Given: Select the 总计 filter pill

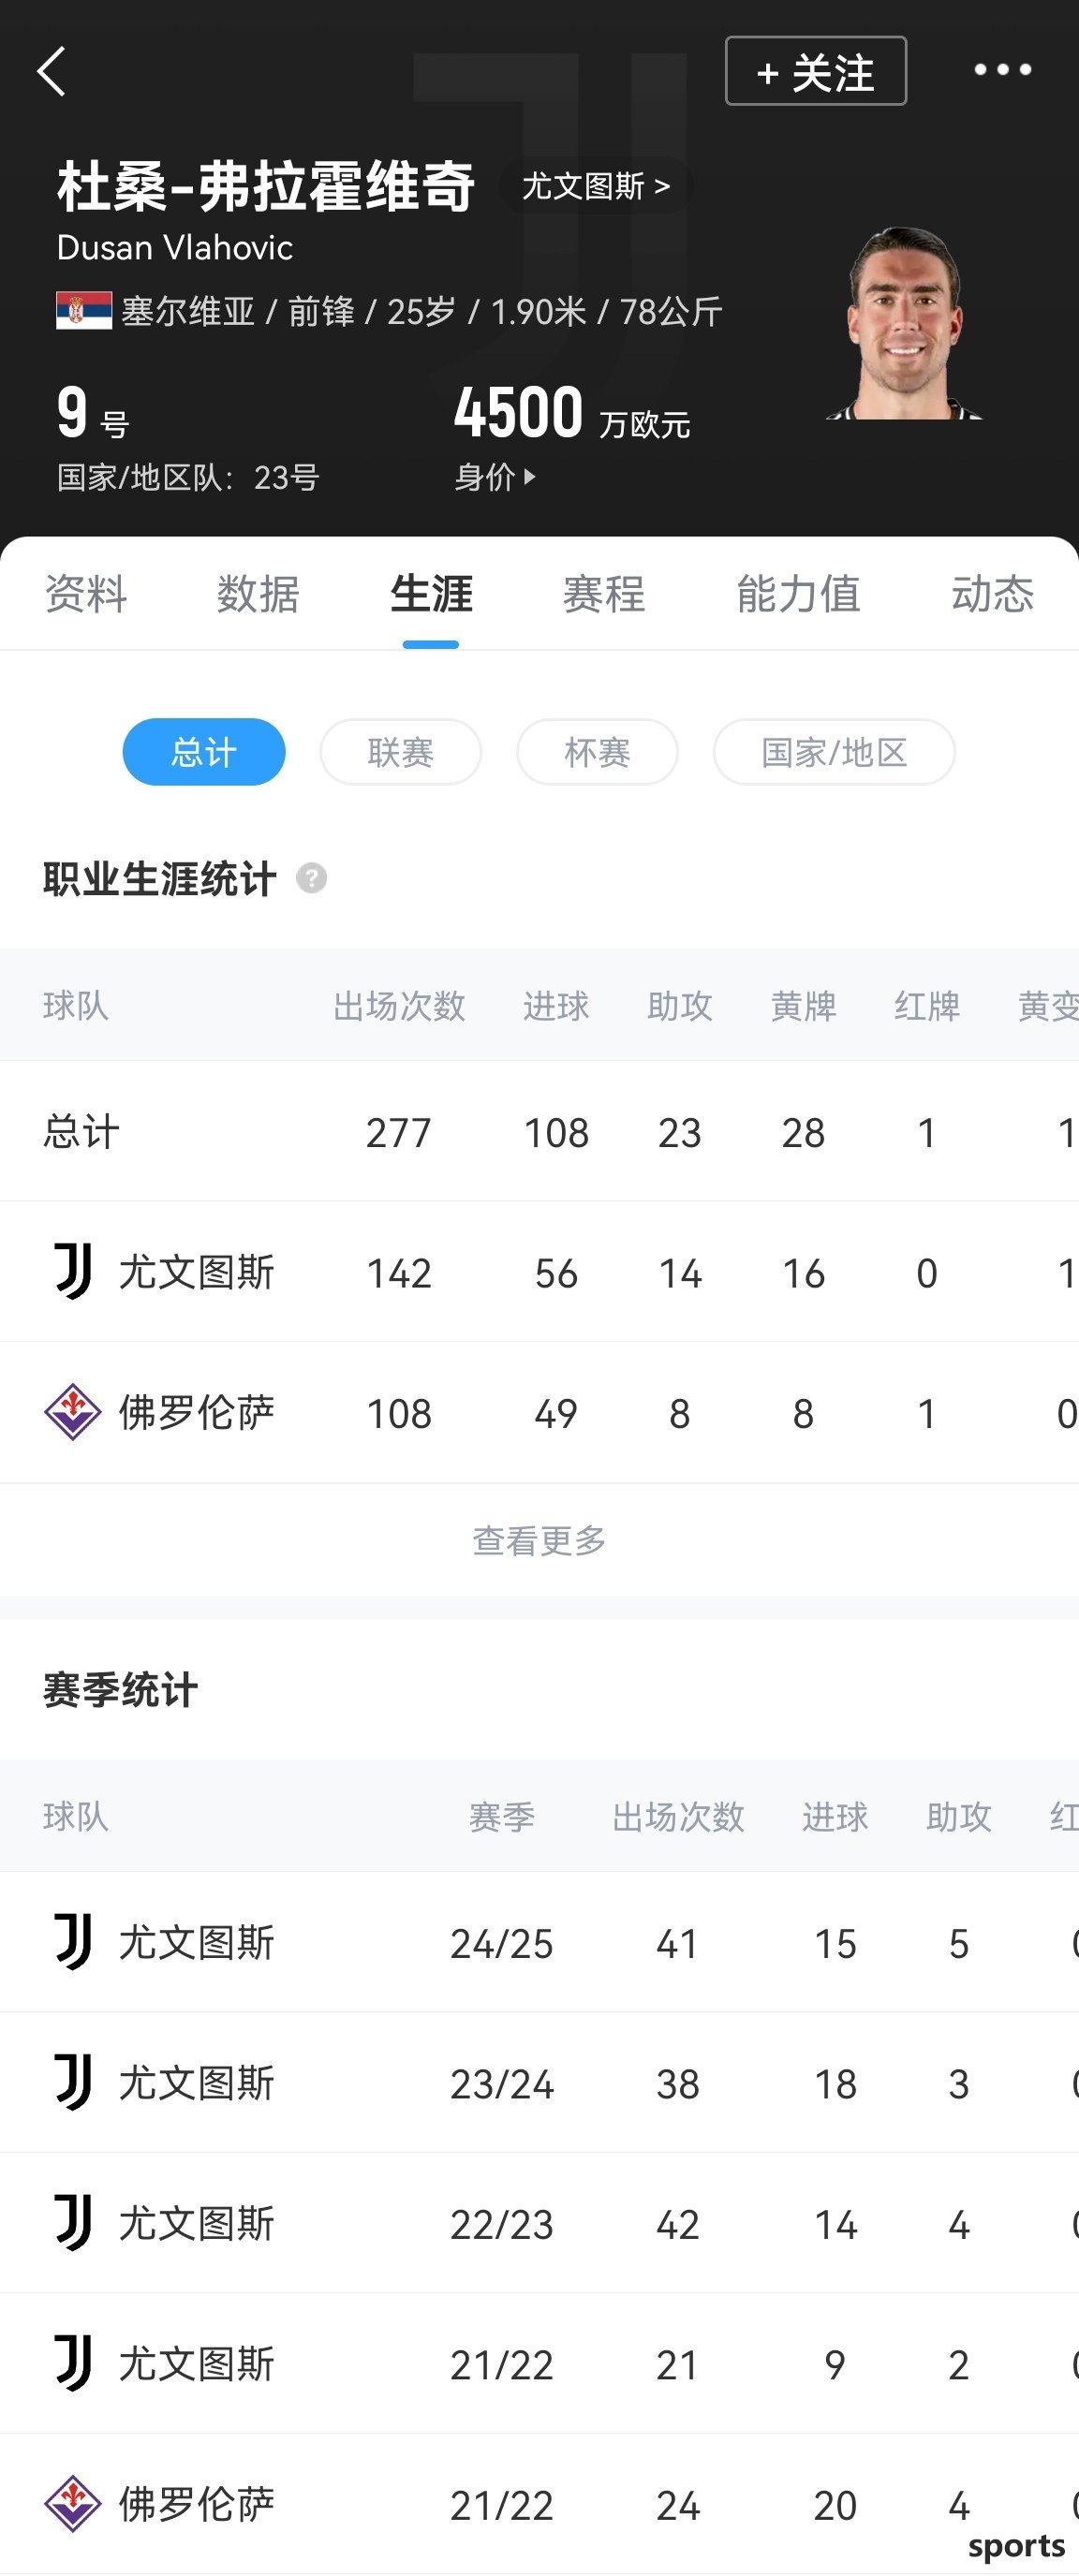Looking at the screenshot, I should pos(204,752).
